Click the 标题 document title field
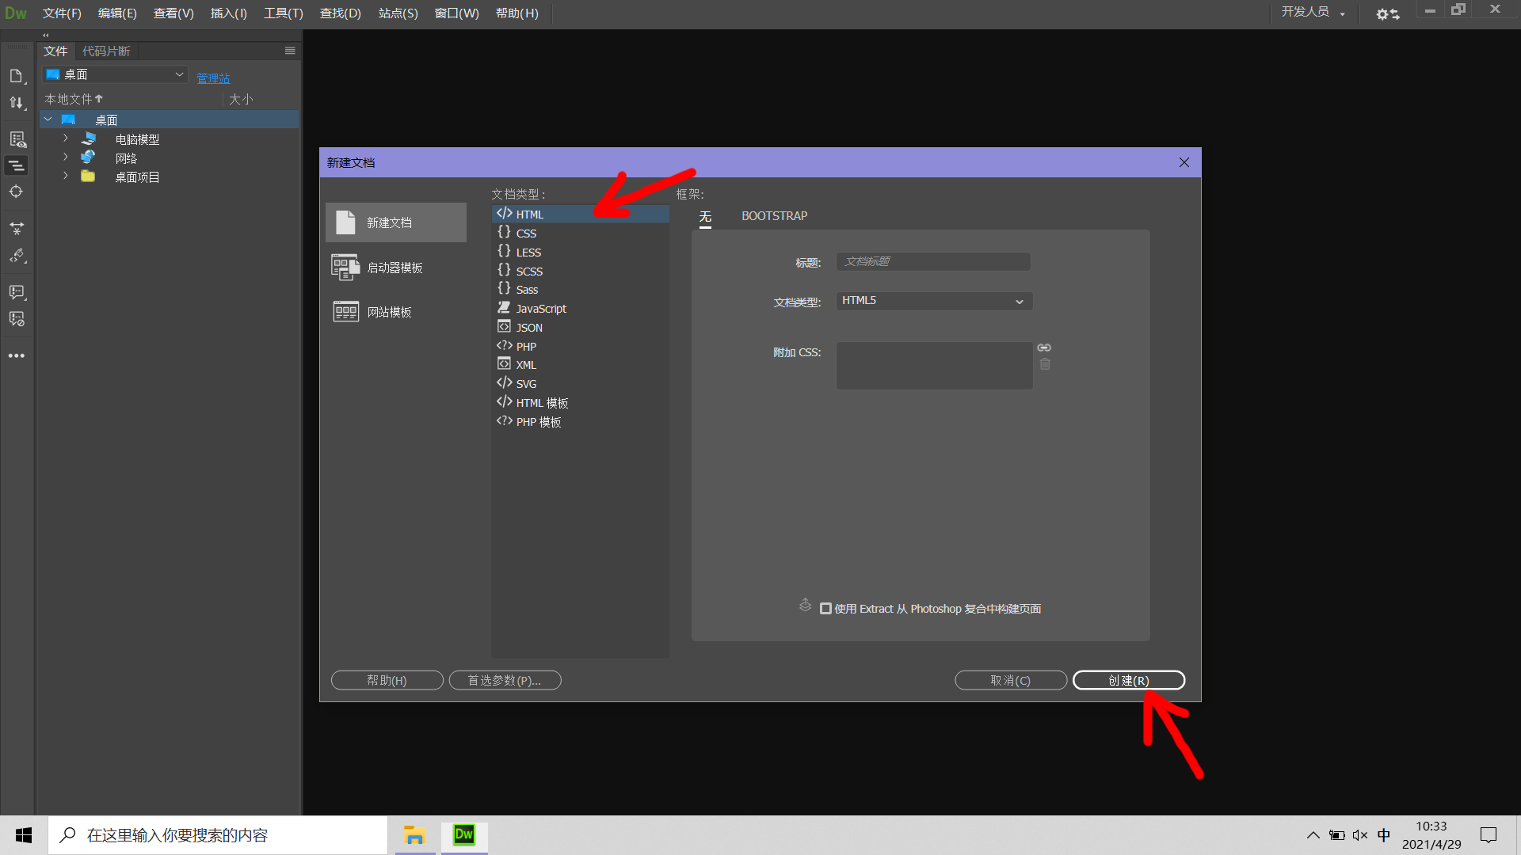The image size is (1521, 855). [933, 262]
